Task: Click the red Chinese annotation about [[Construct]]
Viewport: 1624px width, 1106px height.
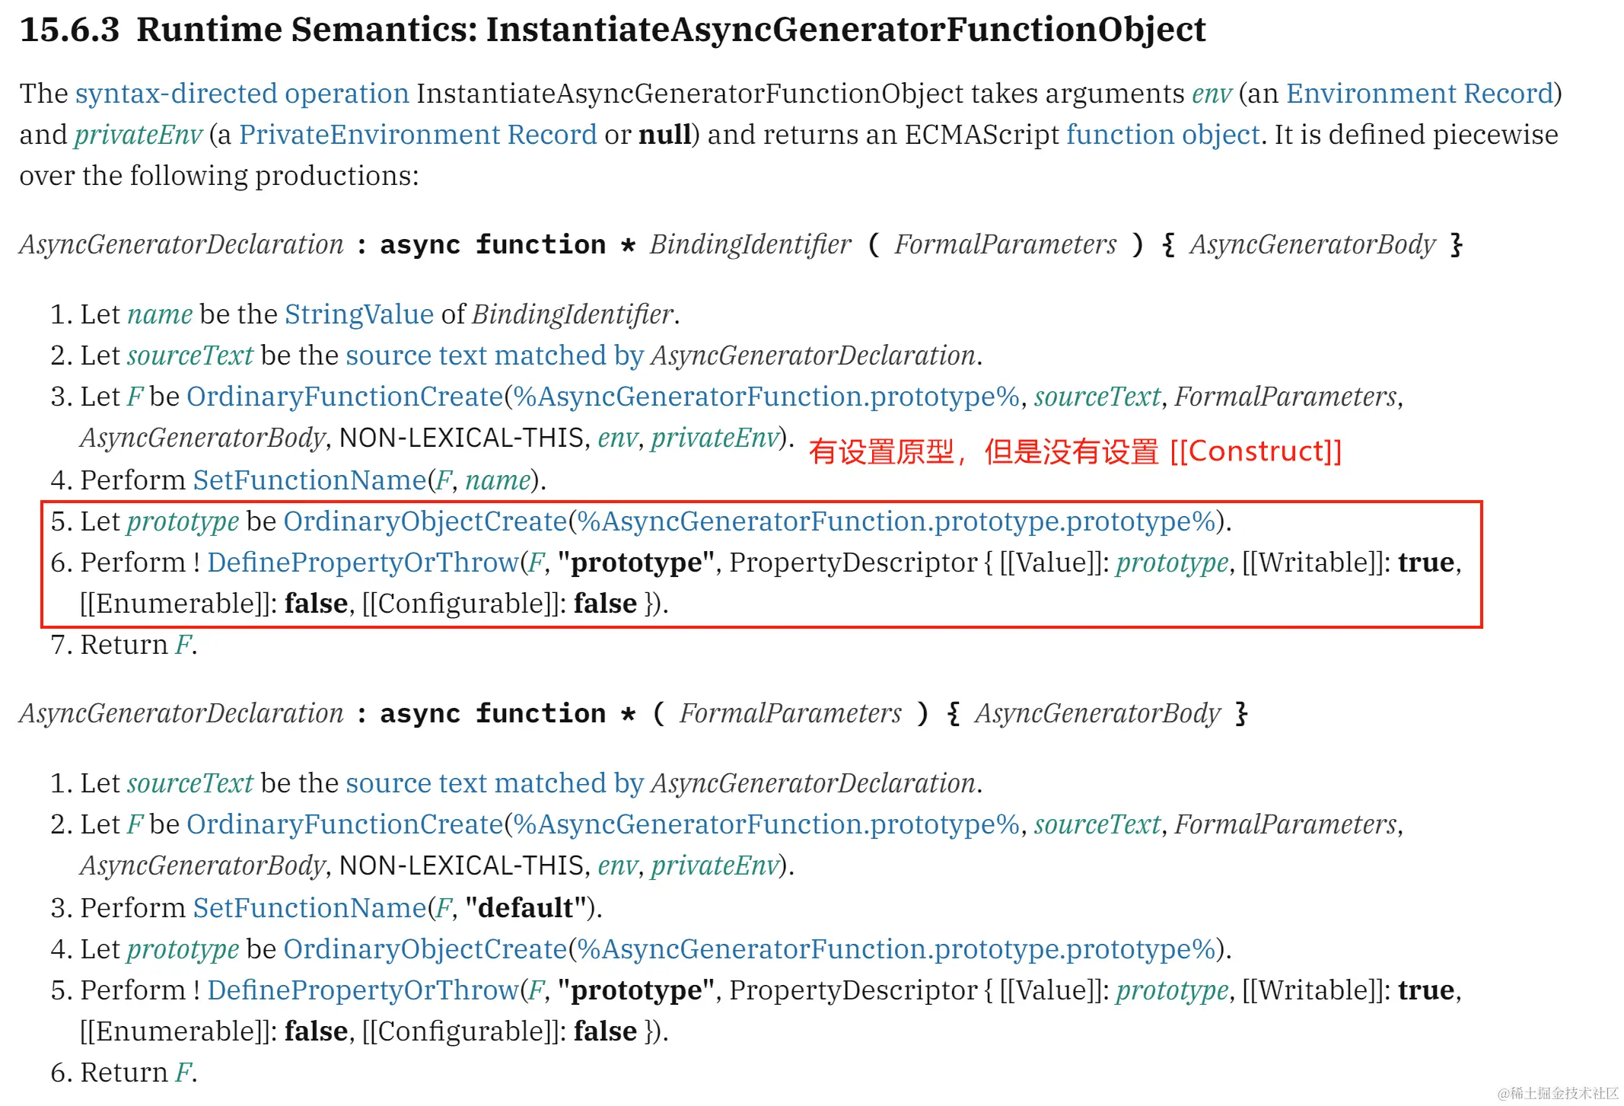Action: tap(1075, 451)
